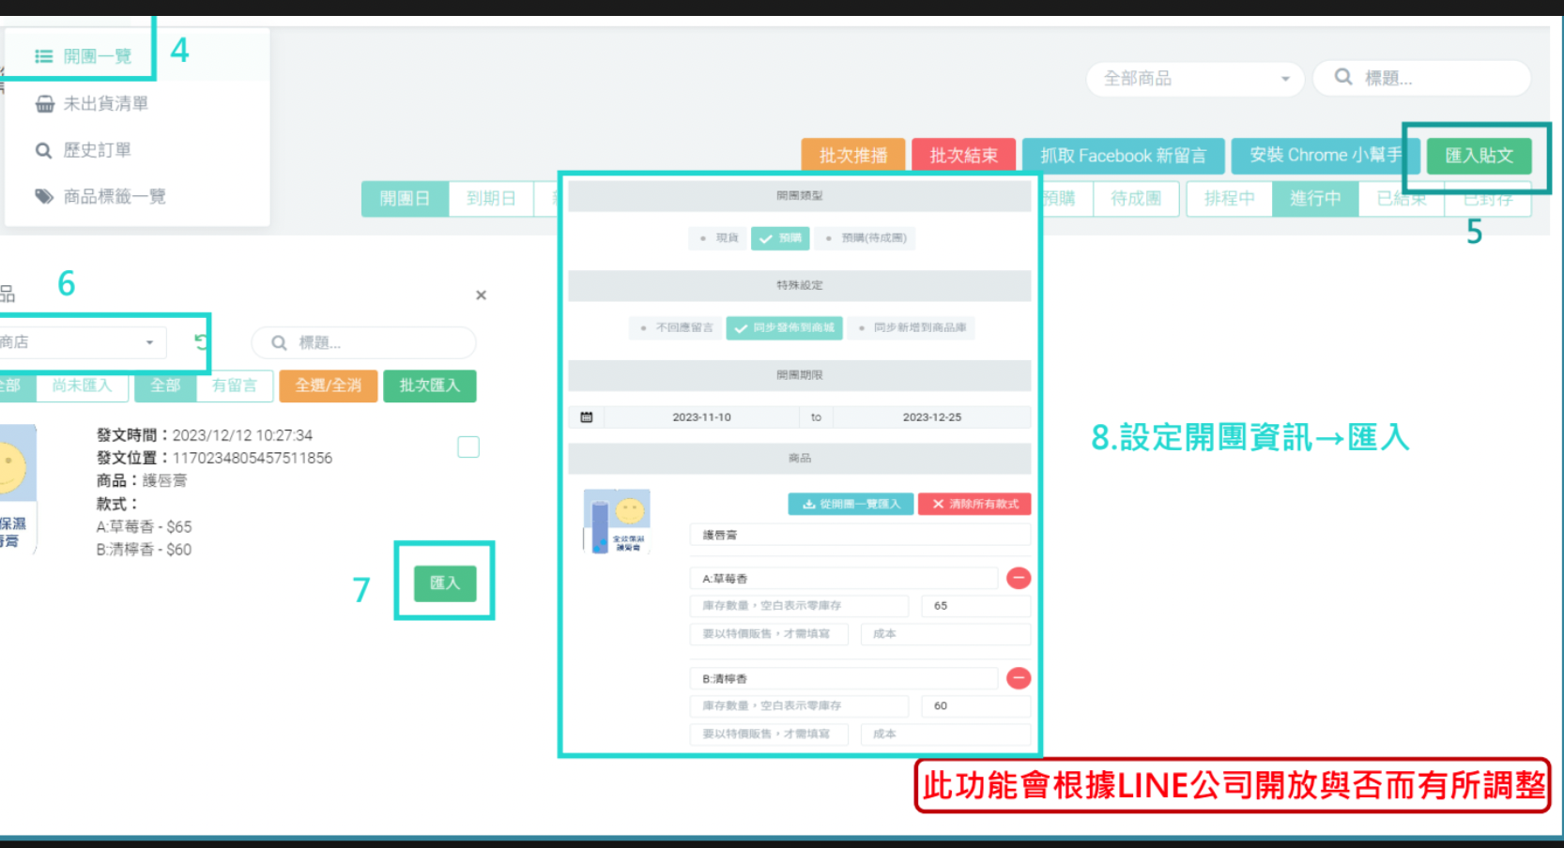The height and width of the screenshot is (848, 1564).
Task: Click the B:清檸香 variant name field
Action: point(844,678)
